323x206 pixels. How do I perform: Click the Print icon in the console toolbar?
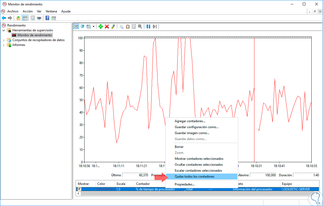39,18
